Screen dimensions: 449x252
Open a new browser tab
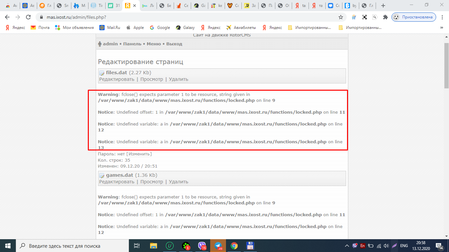tap(383, 6)
